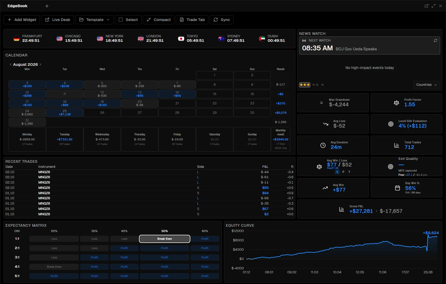Image resolution: width=446 pixels, height=284 pixels.
Task: Switch Avg Win/Loss to T mode
Action: click(349, 172)
